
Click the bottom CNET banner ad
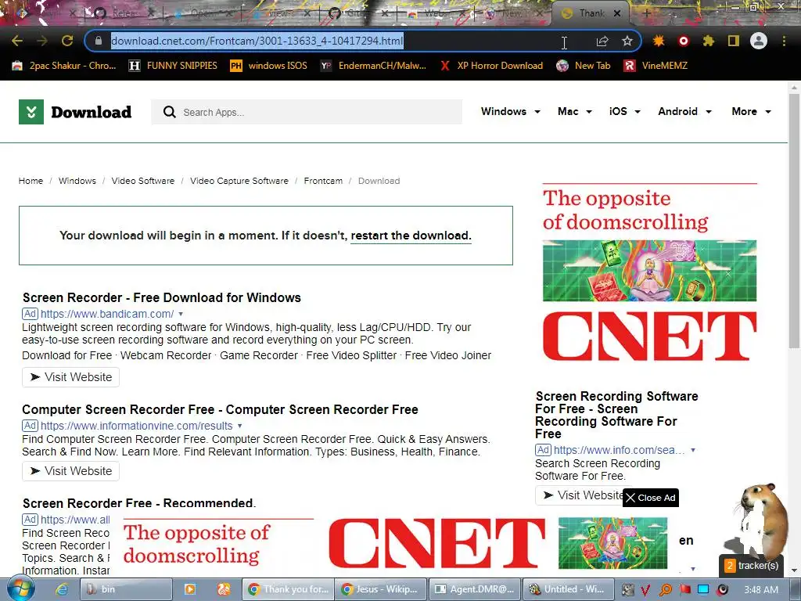tap(396, 543)
